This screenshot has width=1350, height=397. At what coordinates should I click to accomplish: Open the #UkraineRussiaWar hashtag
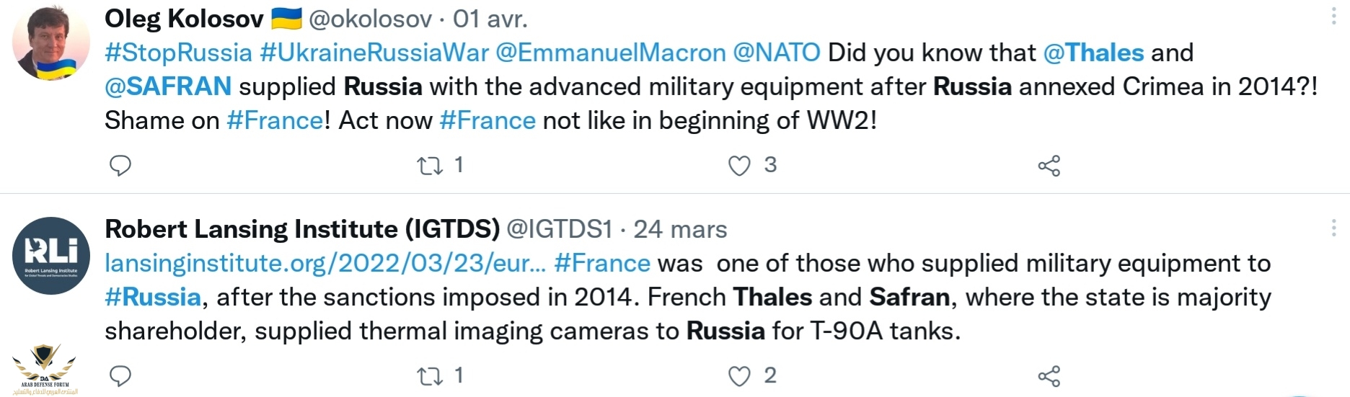point(374,53)
